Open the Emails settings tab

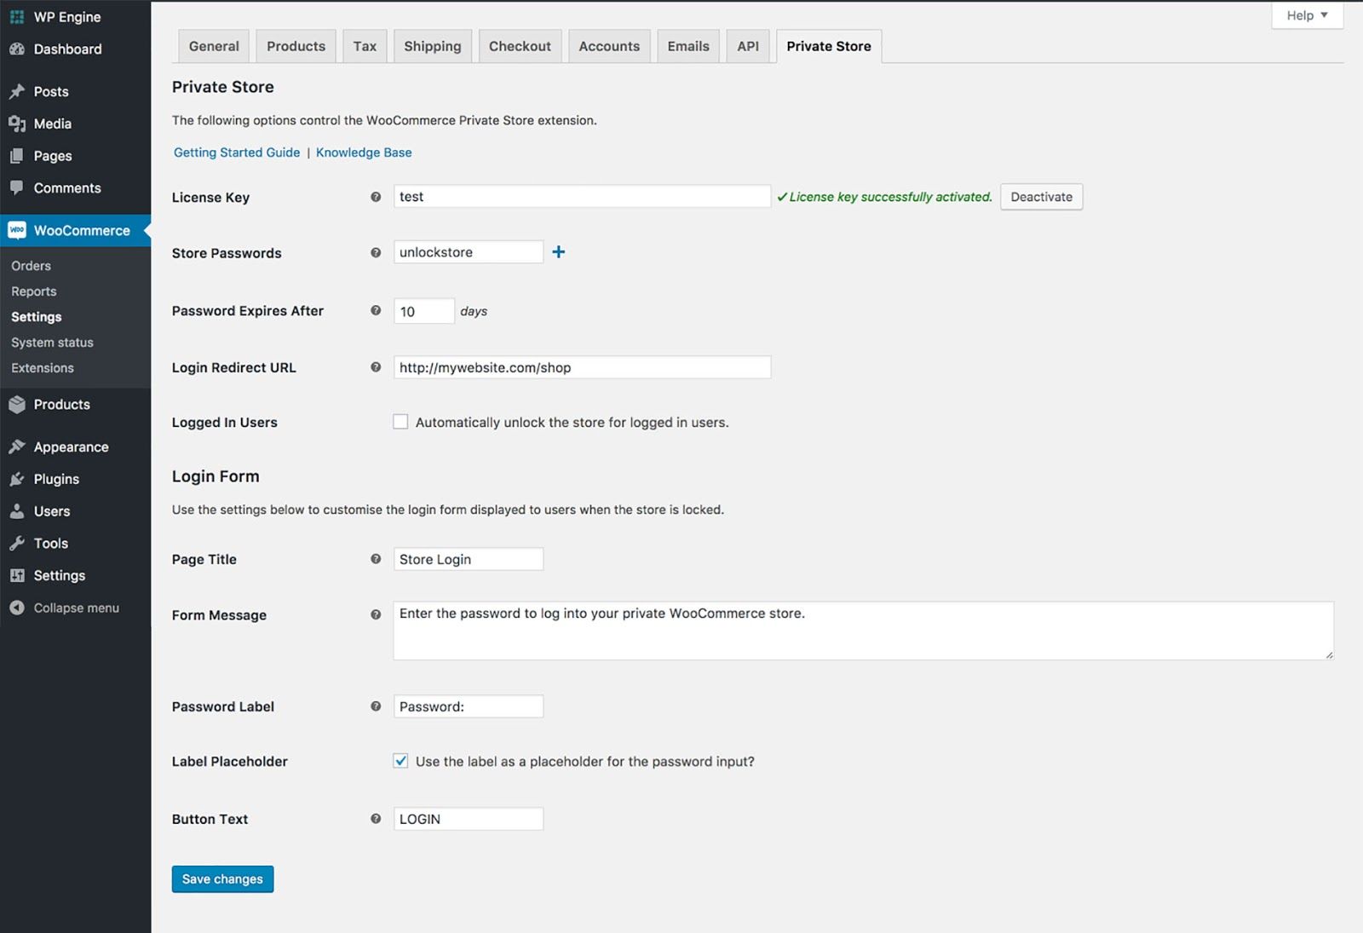(x=687, y=46)
